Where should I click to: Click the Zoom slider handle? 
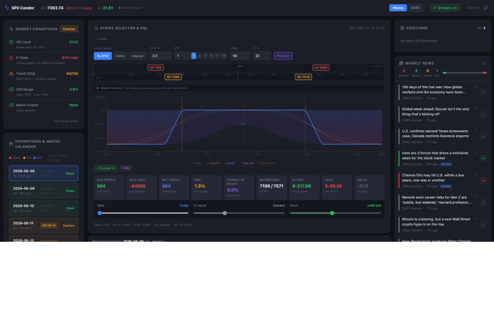pos(332,213)
